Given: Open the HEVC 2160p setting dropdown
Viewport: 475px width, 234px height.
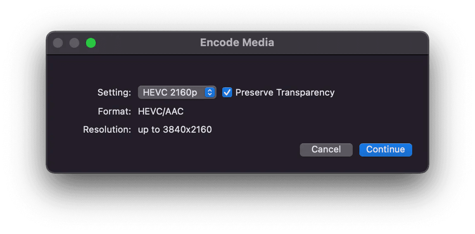Looking at the screenshot, I should click(x=177, y=92).
